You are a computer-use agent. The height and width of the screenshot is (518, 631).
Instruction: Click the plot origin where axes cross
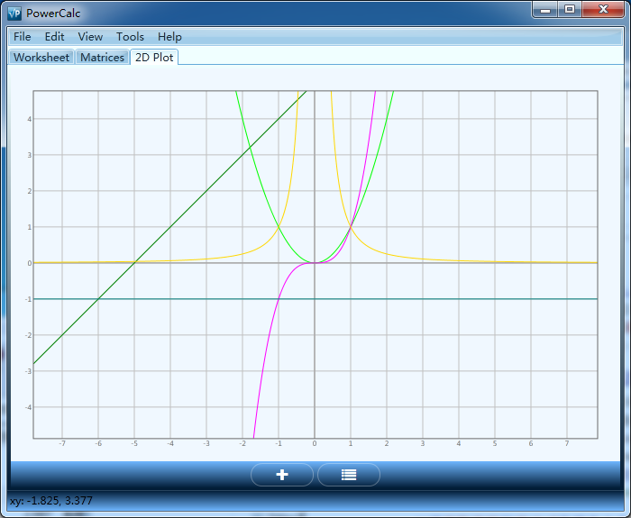point(315,263)
